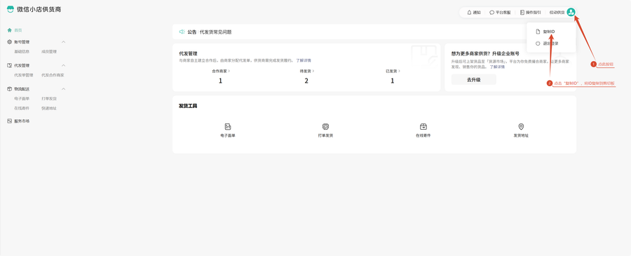Collapse the 物流配送 sidebar section

point(63,89)
